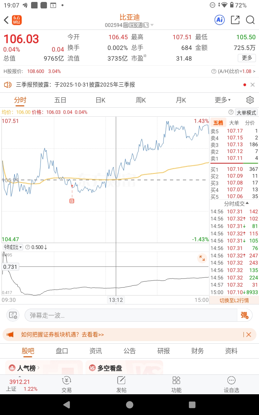Click the 更多 quote details button
Viewport: 259px width, 415px height.
click(x=247, y=58)
